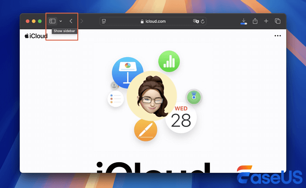This screenshot has width=306, height=188.
Task: Open the Reader page menu icon
Action: 104,21
